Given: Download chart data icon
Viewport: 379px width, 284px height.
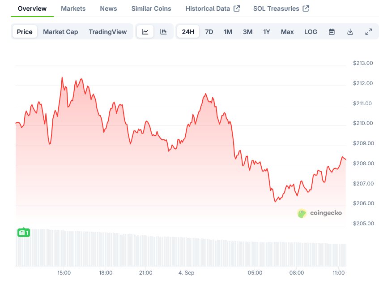Looking at the screenshot, I should click(350, 32).
